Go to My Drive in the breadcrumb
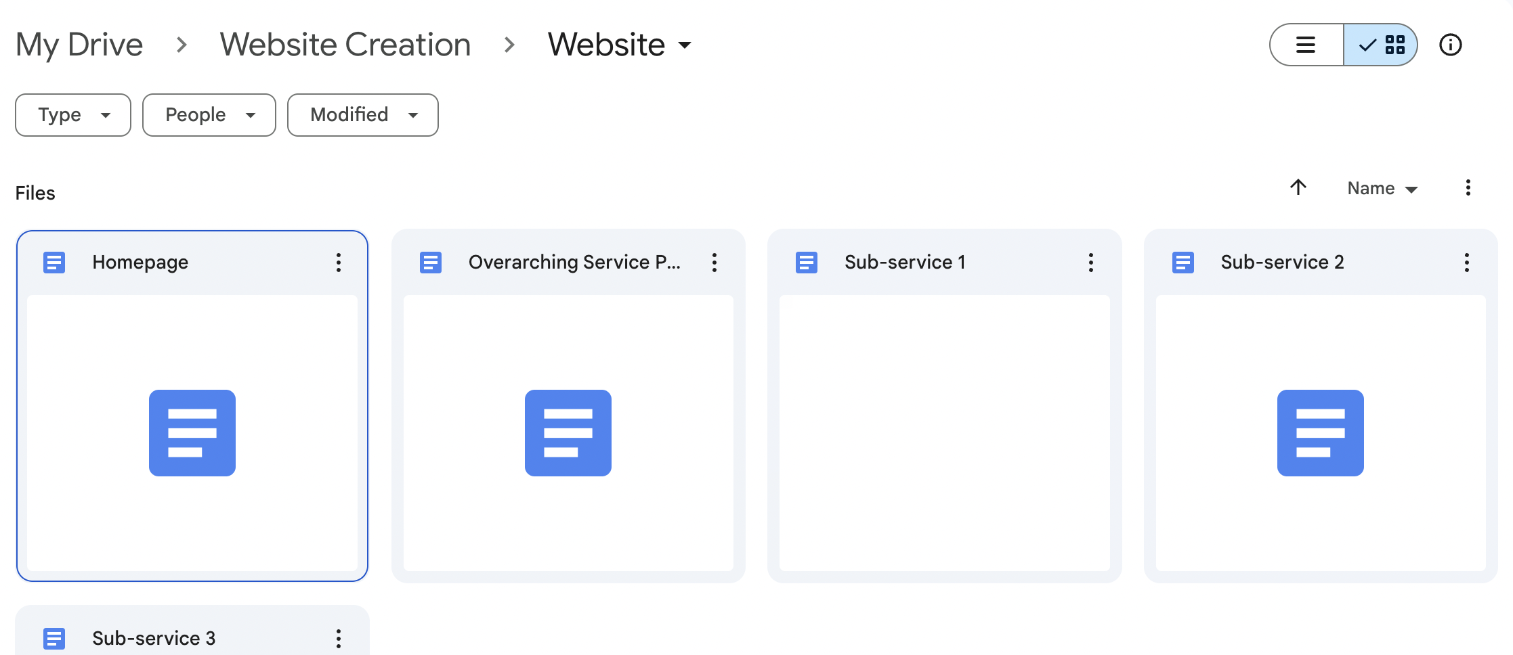The image size is (1513, 655). 79,45
